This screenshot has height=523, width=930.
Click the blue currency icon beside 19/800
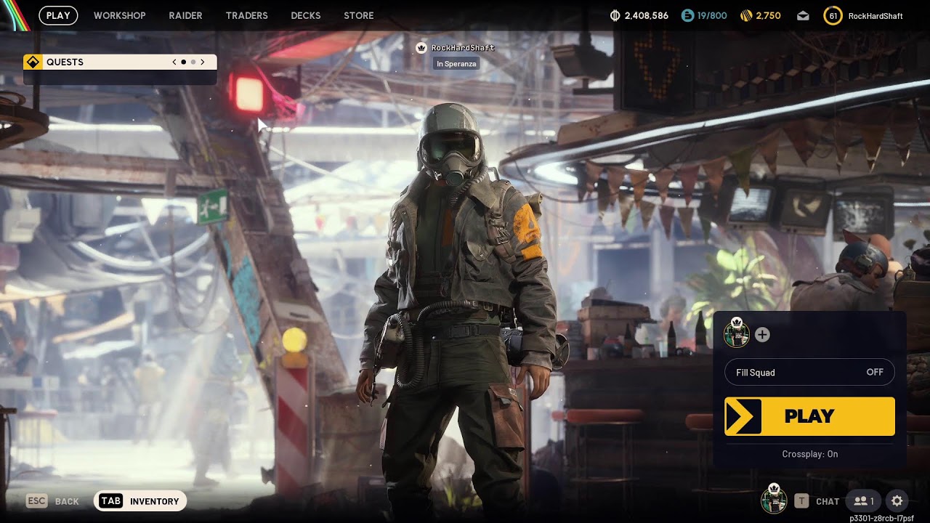(687, 15)
